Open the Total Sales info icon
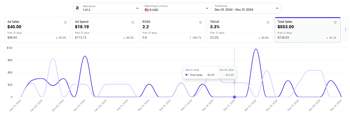350x115 pixels. pyautogui.click(x=335, y=22)
